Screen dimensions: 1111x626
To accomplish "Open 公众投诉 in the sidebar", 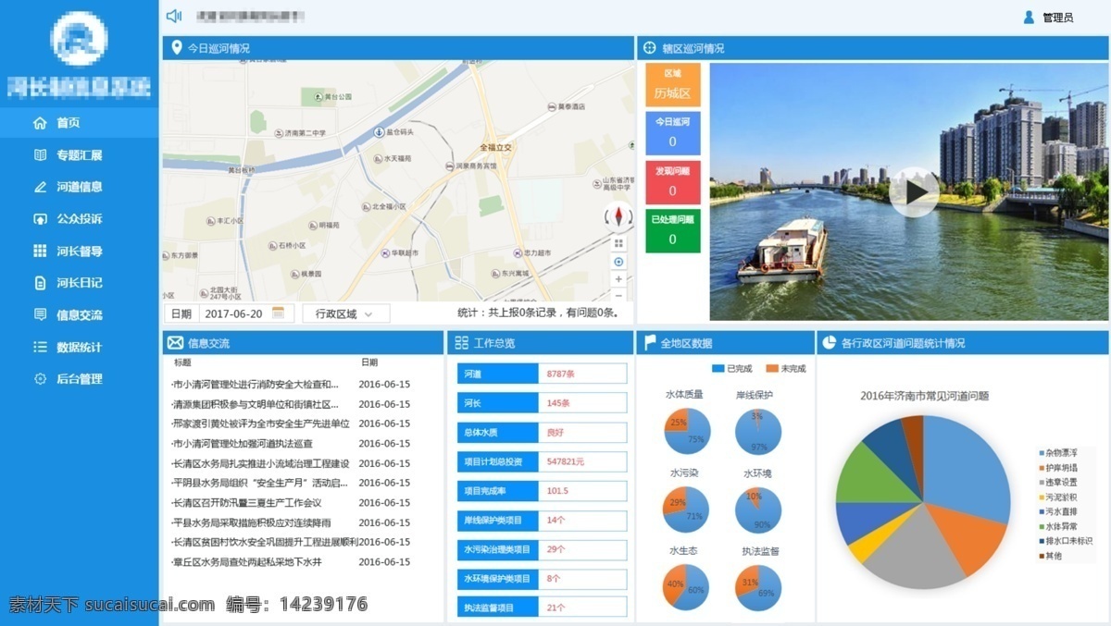I will [x=80, y=219].
